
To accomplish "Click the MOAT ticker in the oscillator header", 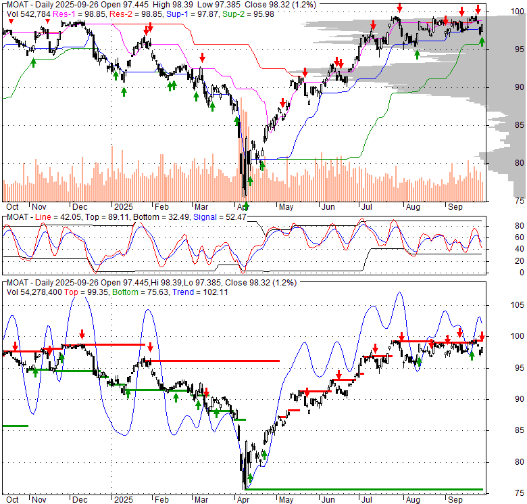I will coord(17,217).
